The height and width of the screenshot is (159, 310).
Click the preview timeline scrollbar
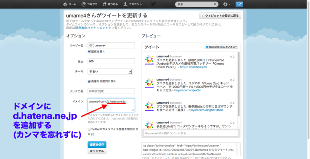(x=239, y=84)
